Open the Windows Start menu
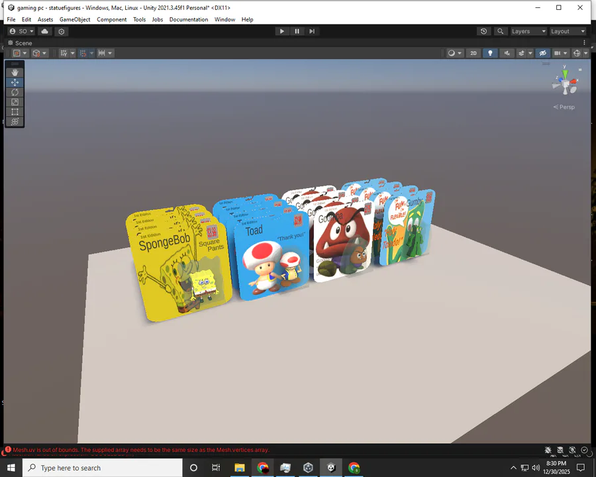The width and height of the screenshot is (596, 477). click(11, 468)
